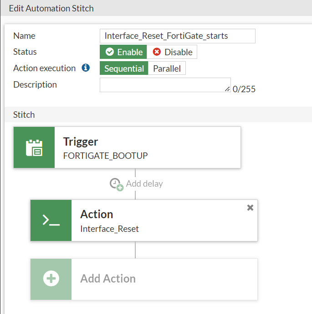The height and width of the screenshot is (314, 312).
Task: Click the green calendar Trigger icon
Action: pos(34,147)
